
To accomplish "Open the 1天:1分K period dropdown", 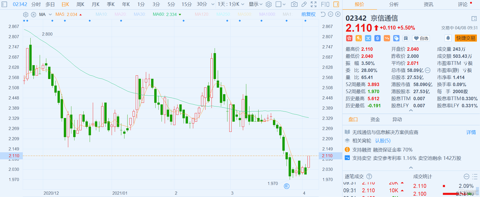I will pos(231,4).
